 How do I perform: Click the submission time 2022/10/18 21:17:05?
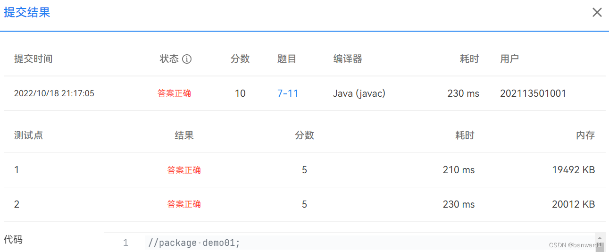pyautogui.click(x=54, y=93)
